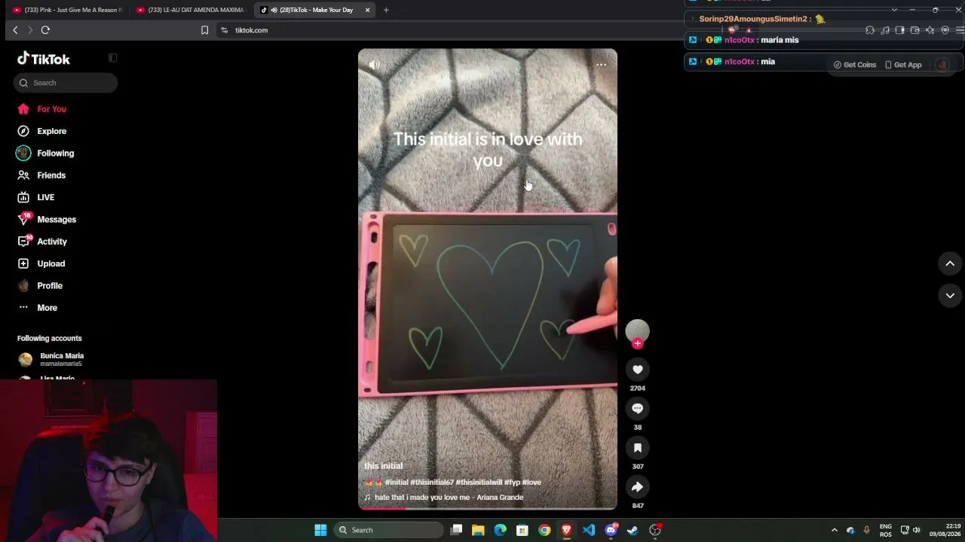Open the Activity notifications
Viewport: 965px width, 542px height.
click(42, 242)
